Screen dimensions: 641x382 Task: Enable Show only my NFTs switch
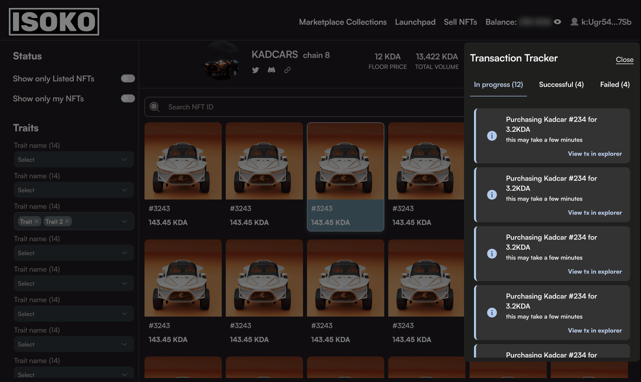click(x=128, y=99)
